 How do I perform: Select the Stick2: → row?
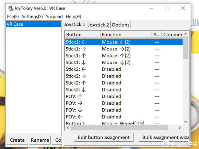pyautogui.click(x=124, y=76)
